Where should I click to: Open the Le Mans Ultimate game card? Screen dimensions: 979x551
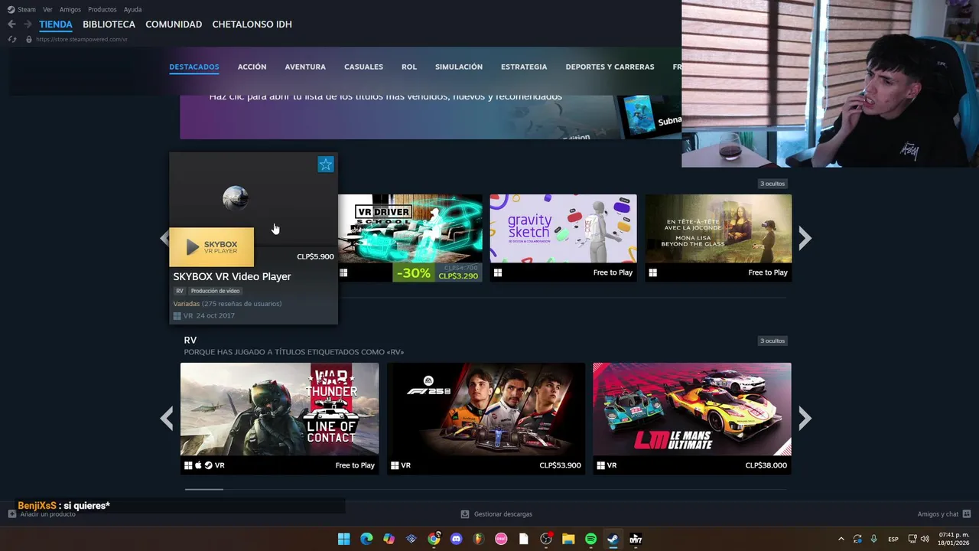692,419
